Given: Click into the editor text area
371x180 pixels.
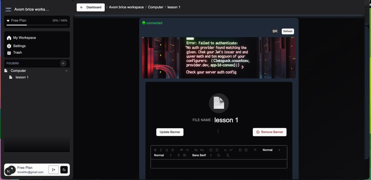Looking at the screenshot, I should tap(218, 164).
